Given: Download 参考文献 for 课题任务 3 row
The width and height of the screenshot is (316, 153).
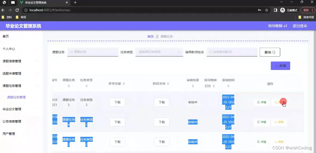Looking at the screenshot, I should [118, 142].
